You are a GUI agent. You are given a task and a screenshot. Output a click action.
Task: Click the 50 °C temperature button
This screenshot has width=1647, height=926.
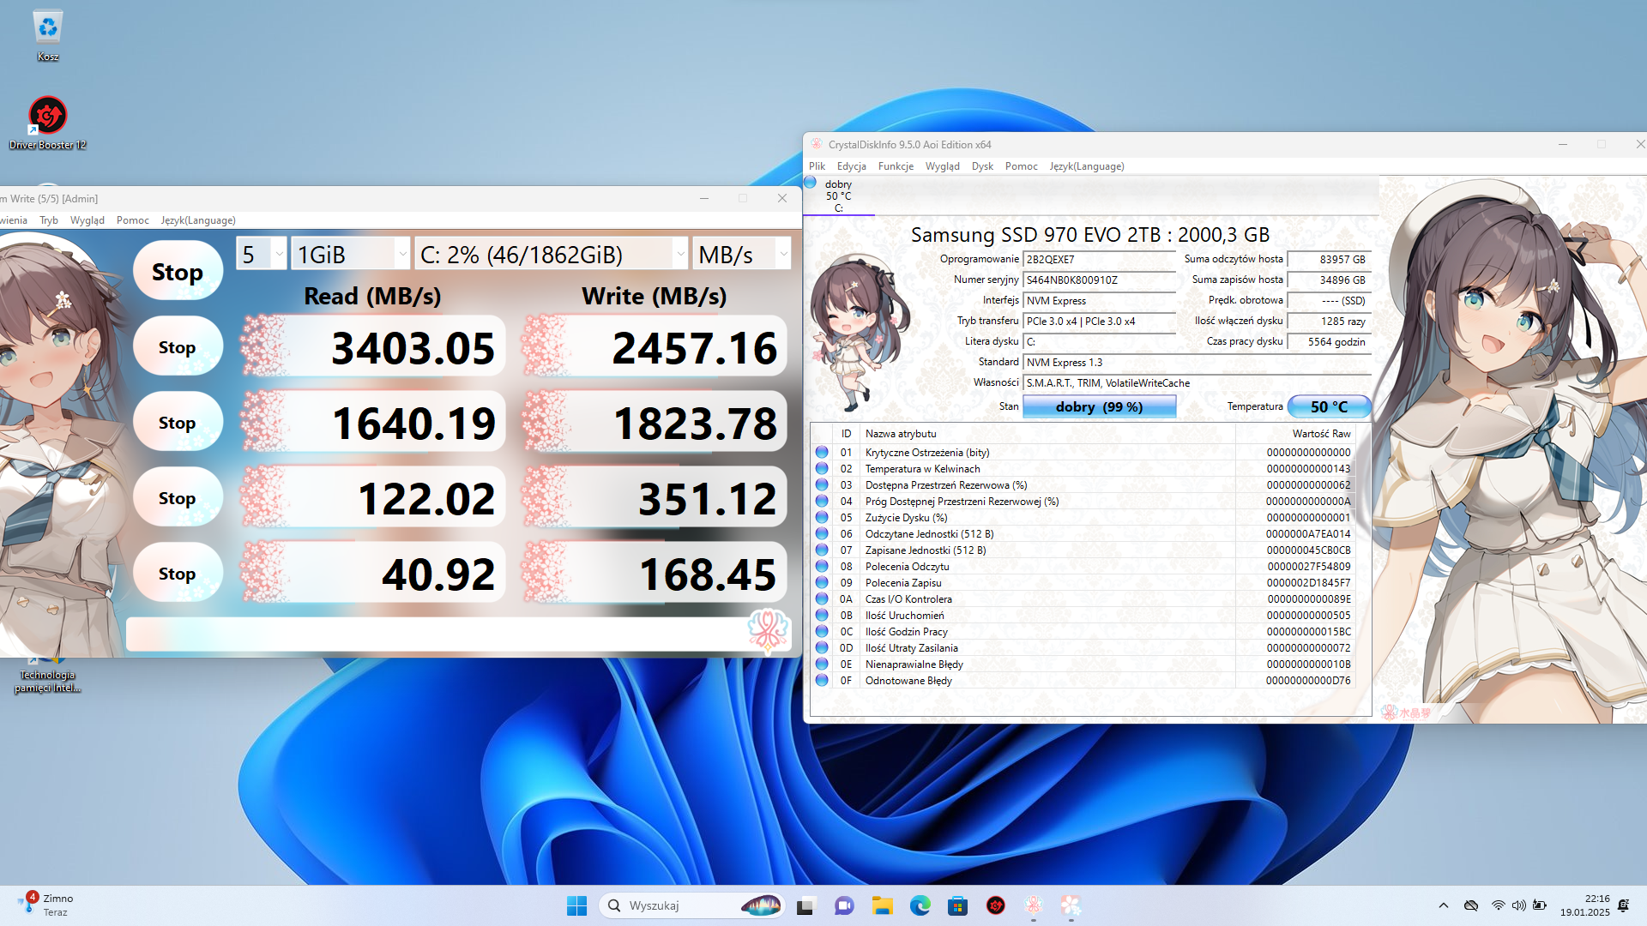click(1329, 406)
